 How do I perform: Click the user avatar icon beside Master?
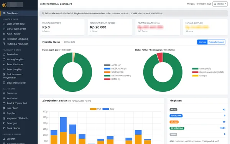point(215,4)
